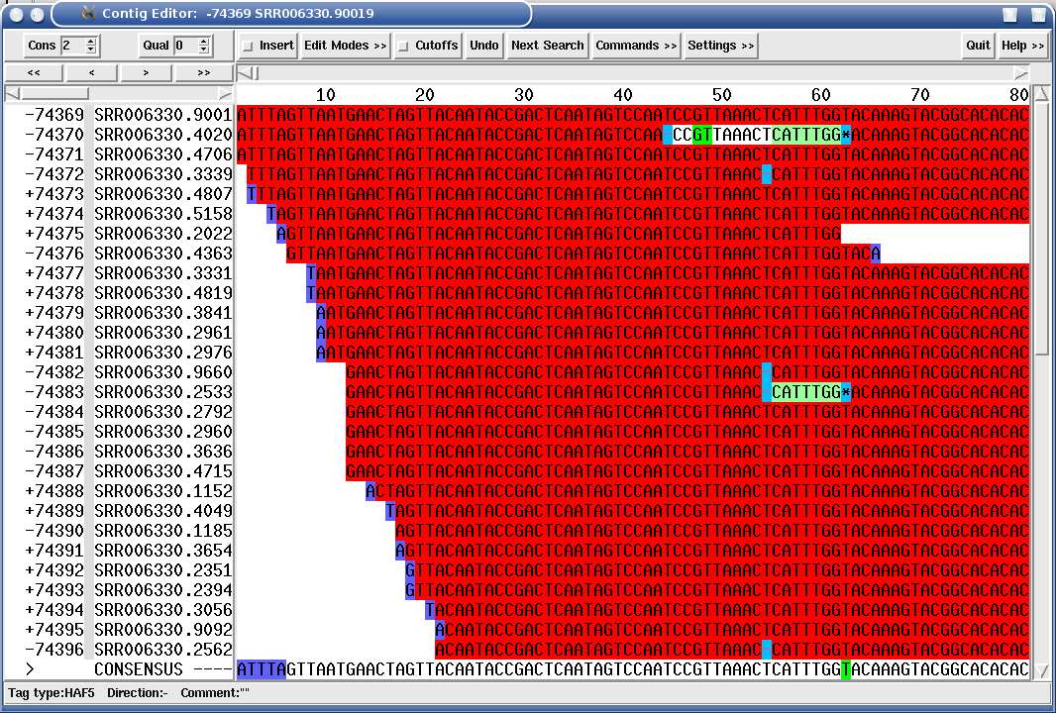Click light green CATTTGG tag in row -74370
The image size is (1056, 713).
[x=806, y=135]
